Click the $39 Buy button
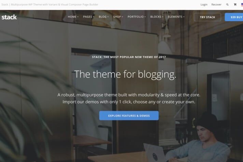Viewport: 243px width, 162px height. (x=234, y=17)
